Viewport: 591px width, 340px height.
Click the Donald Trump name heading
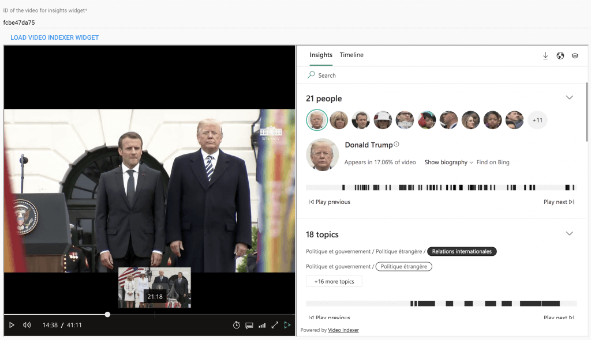point(369,145)
